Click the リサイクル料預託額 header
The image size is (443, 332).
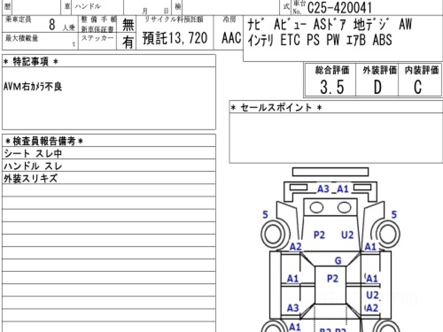(173, 20)
